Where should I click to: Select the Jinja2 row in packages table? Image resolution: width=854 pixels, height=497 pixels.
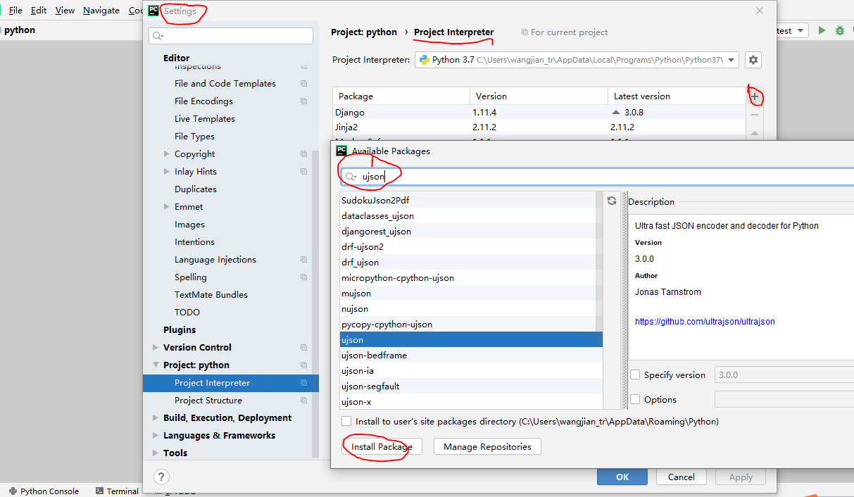pos(539,127)
